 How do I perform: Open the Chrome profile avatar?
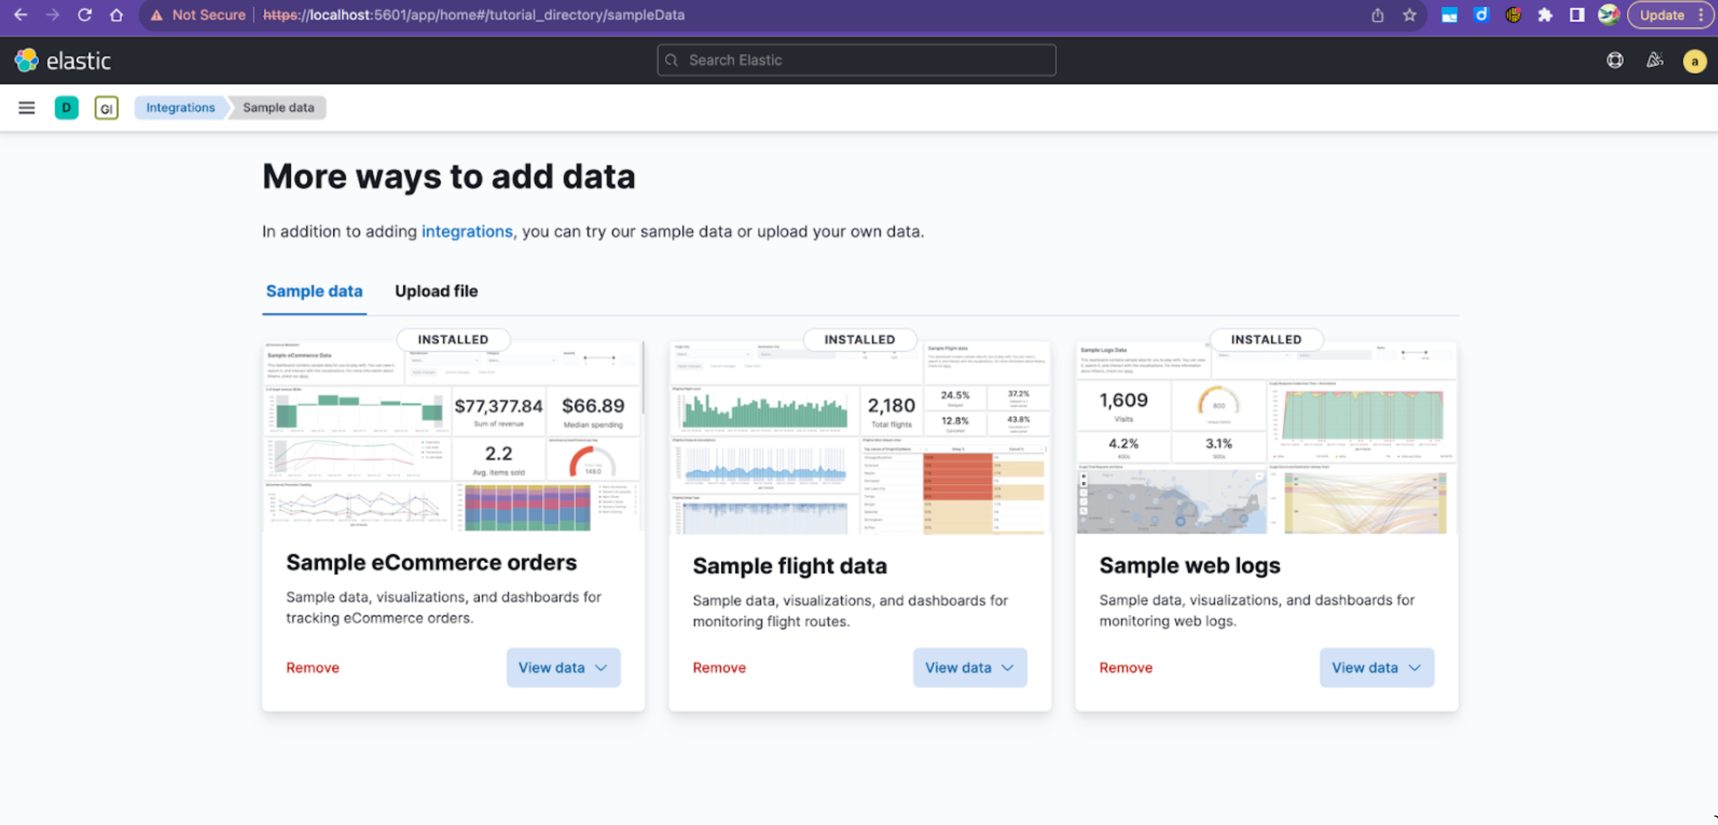(x=1609, y=14)
